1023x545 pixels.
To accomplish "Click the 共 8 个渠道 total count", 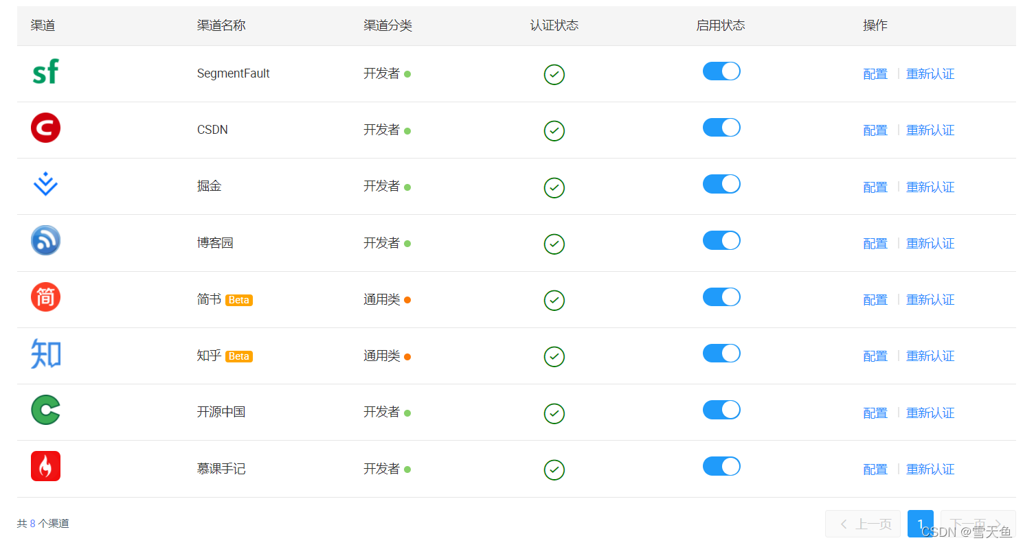I will point(43,524).
